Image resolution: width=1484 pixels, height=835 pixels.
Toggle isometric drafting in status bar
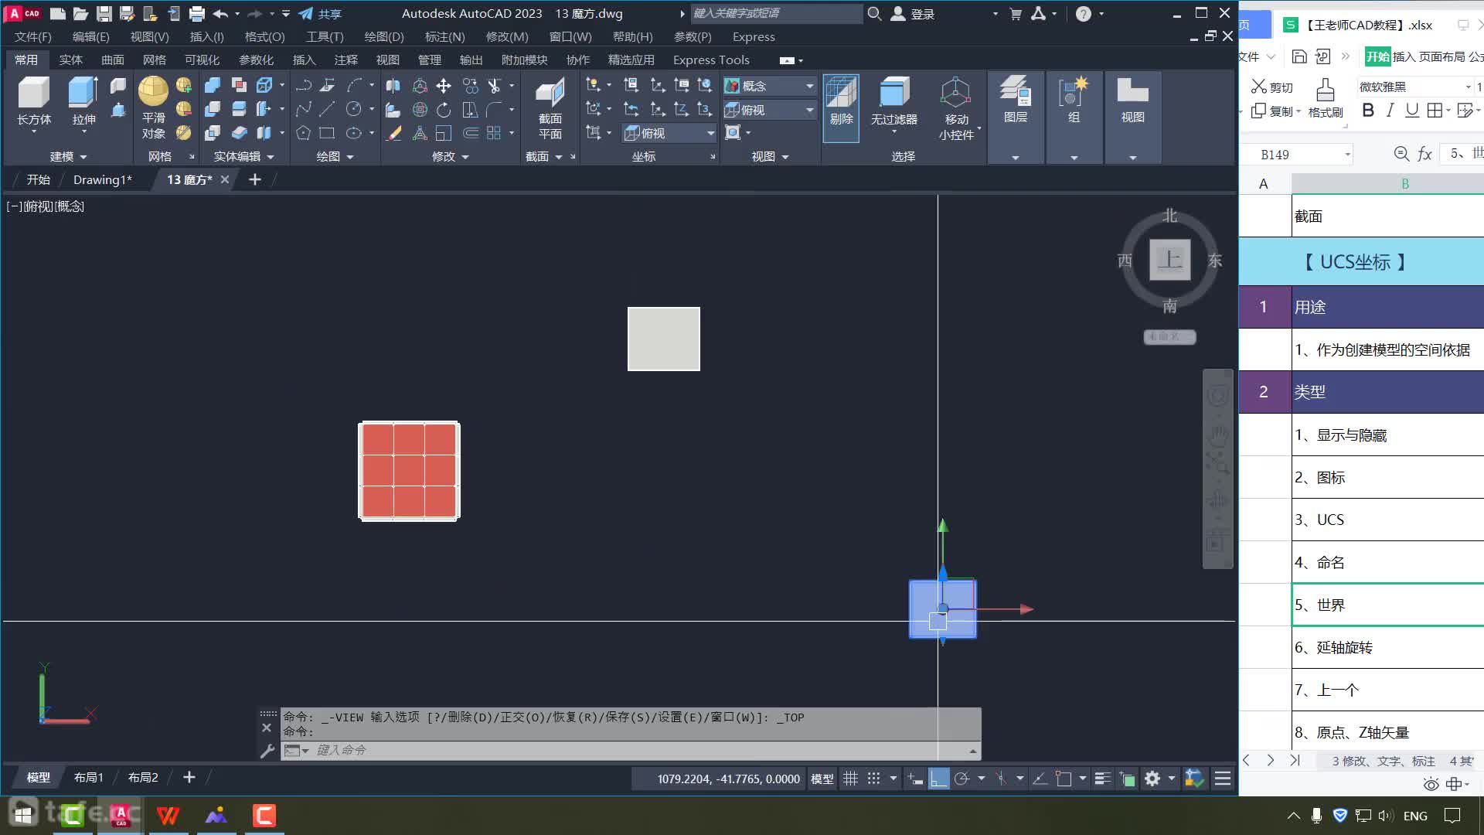(x=1001, y=779)
